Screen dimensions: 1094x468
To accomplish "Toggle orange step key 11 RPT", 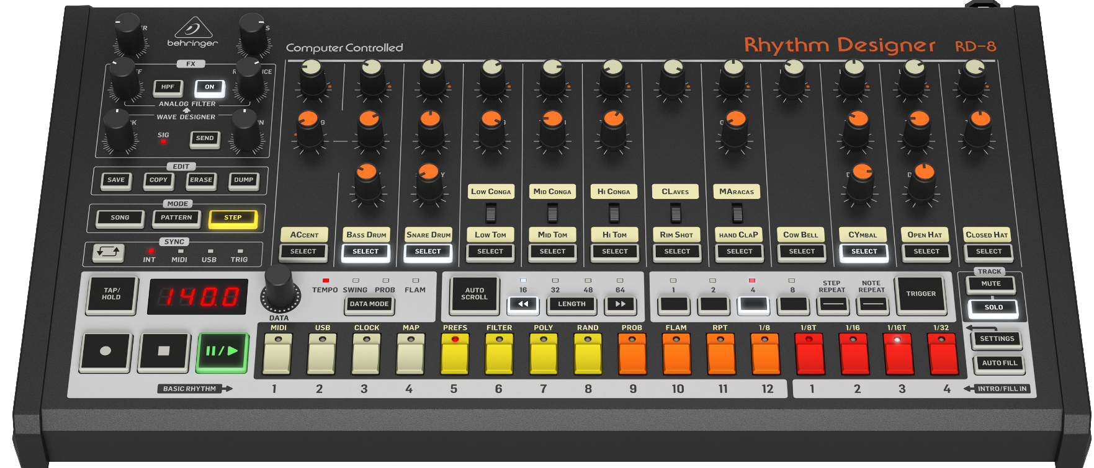I will (720, 354).
